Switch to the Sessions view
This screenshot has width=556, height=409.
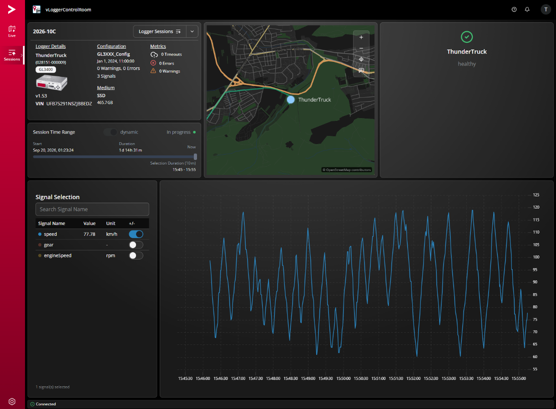[x=12, y=55]
